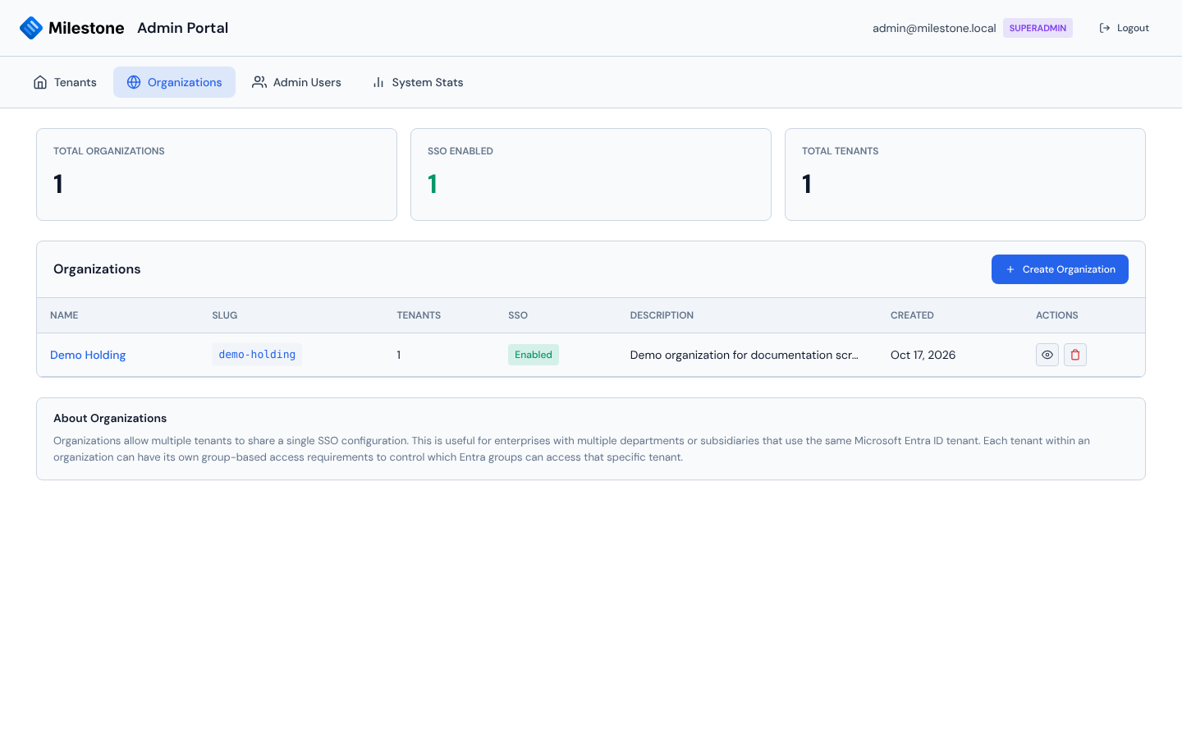This screenshot has height=739, width=1182.
Task: Click the Enabled SSO status badge
Action: point(534,355)
